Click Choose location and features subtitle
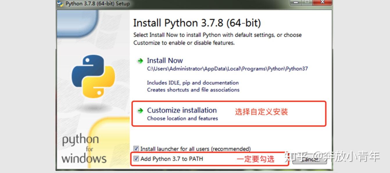This screenshot has height=173, width=390. click(182, 119)
